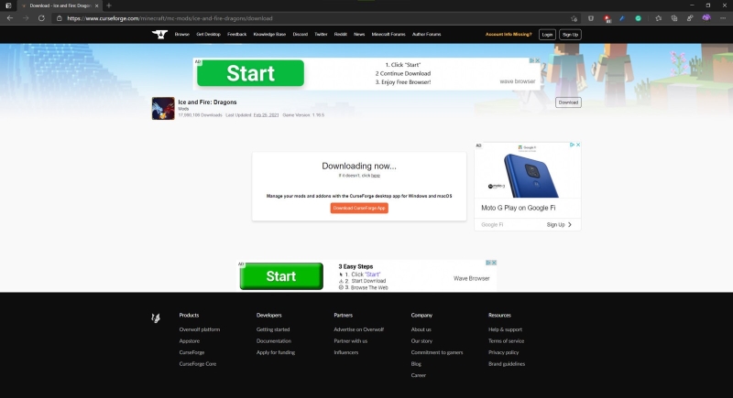Open the Favorites list icon in toolbar
The image size is (733, 398).
pyautogui.click(x=658, y=18)
